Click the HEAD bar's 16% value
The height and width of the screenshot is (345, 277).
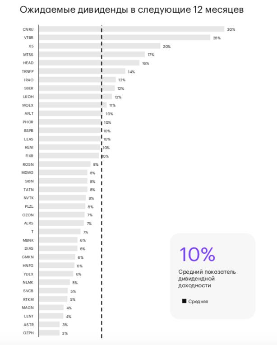[x=145, y=63]
